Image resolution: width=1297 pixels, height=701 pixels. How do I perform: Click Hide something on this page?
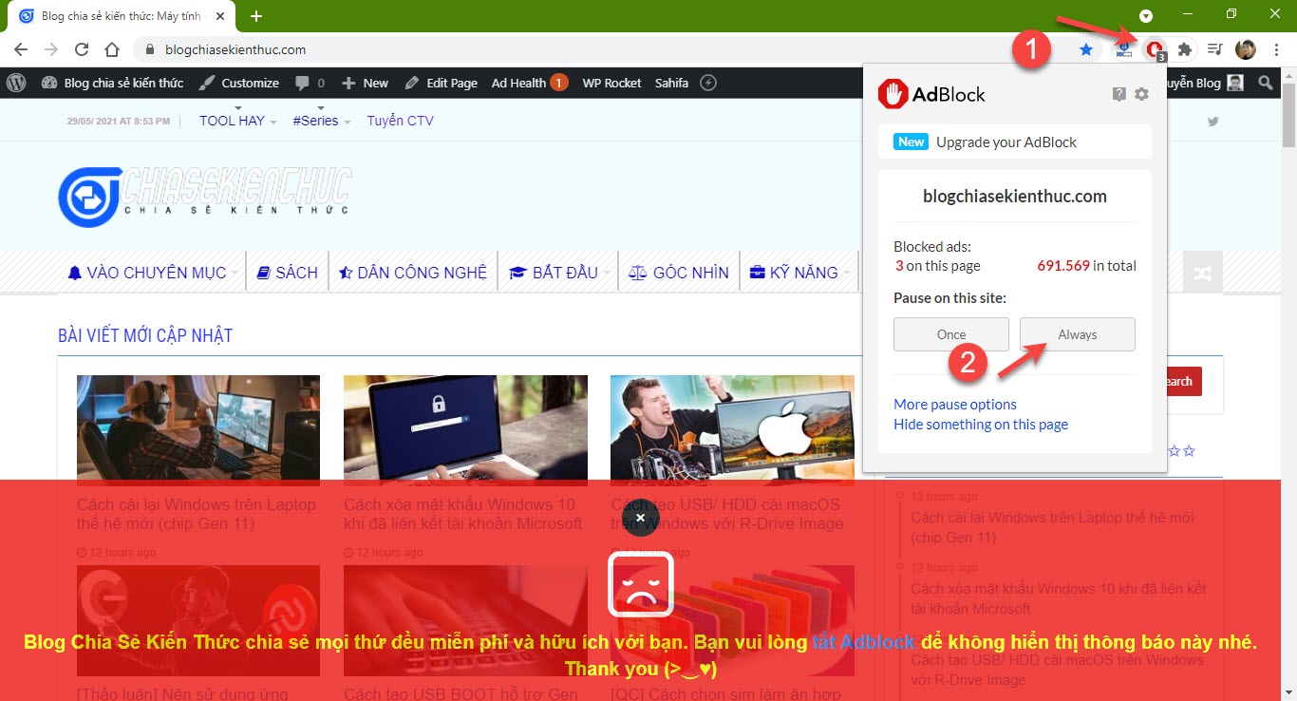tap(981, 424)
